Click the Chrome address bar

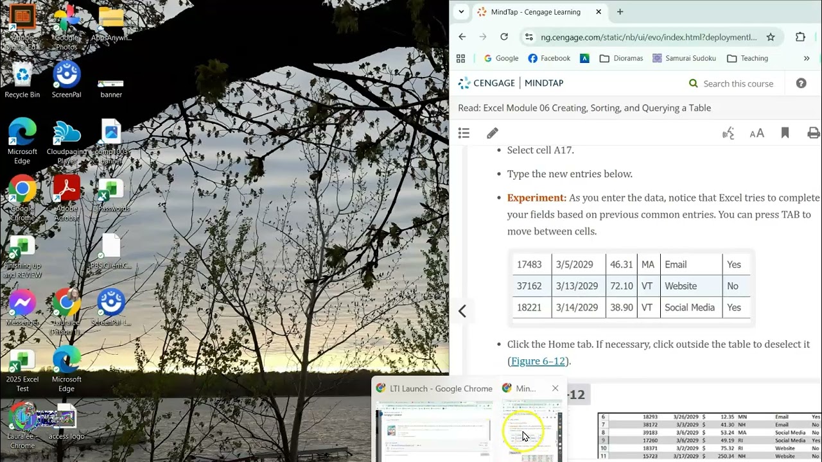point(649,37)
